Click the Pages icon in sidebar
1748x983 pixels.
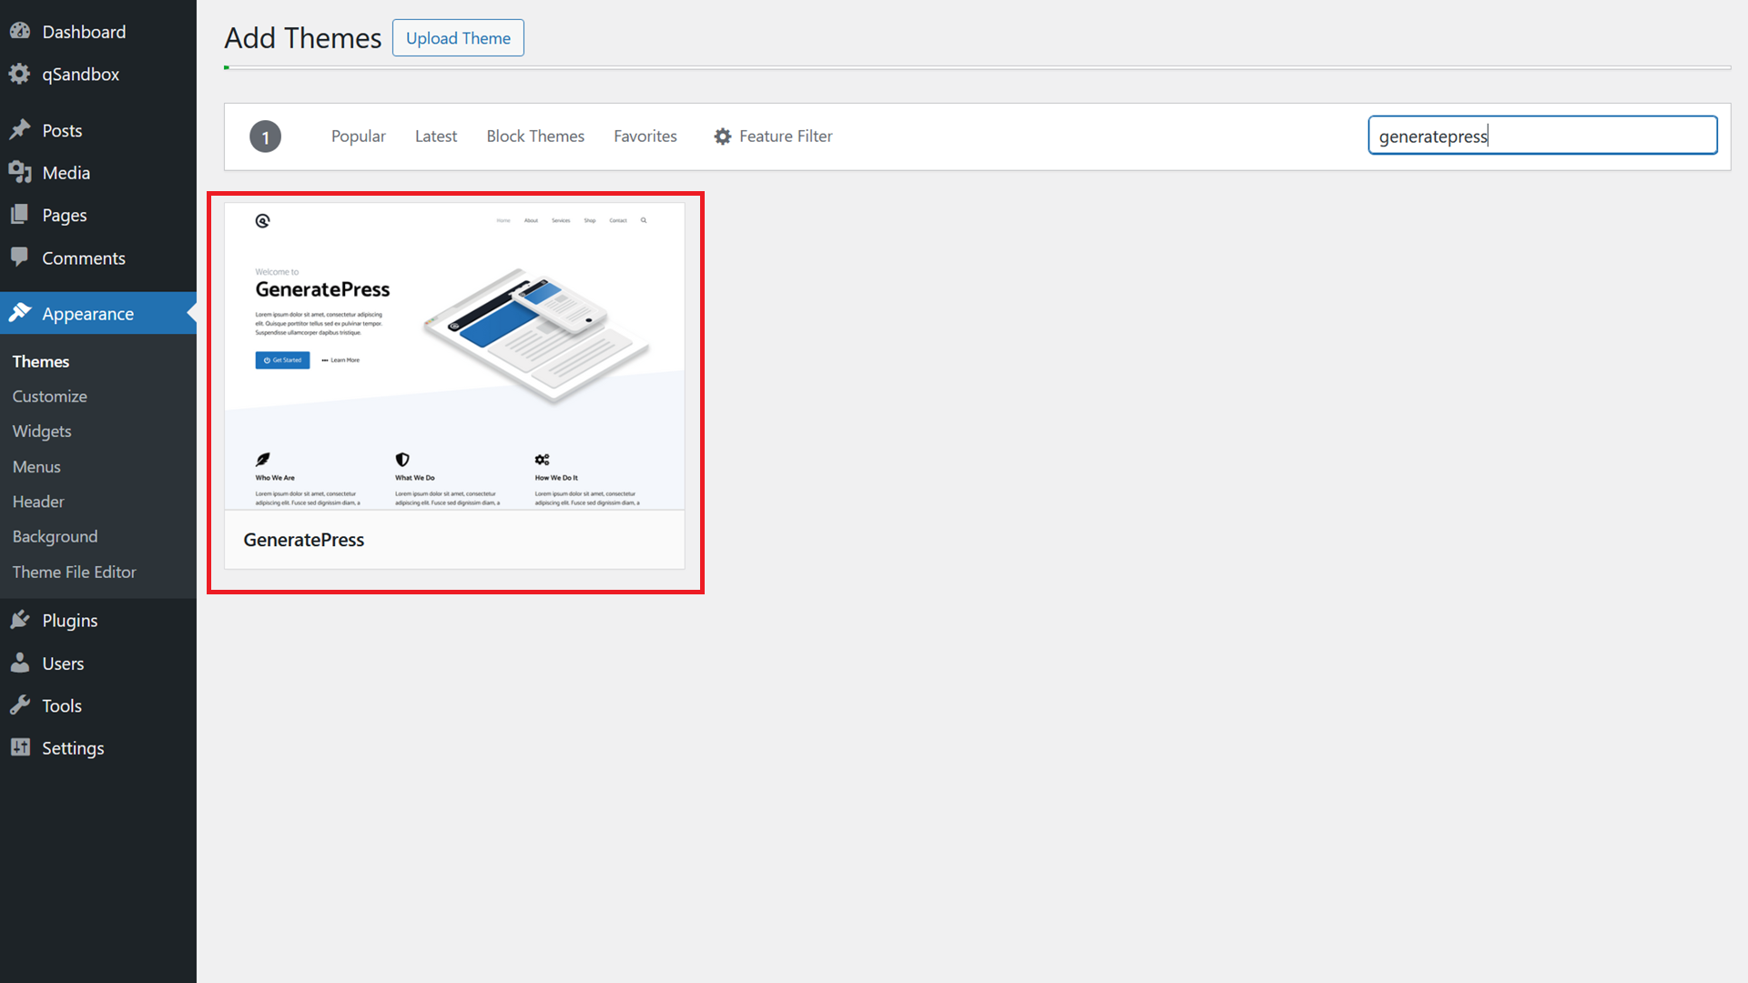coord(20,215)
